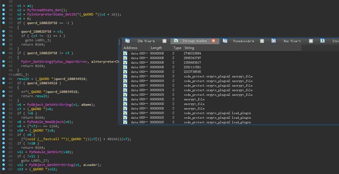The image size is (339, 174).
Task: Toggle breakpoint dot on line 52
Action: (3, 105)
